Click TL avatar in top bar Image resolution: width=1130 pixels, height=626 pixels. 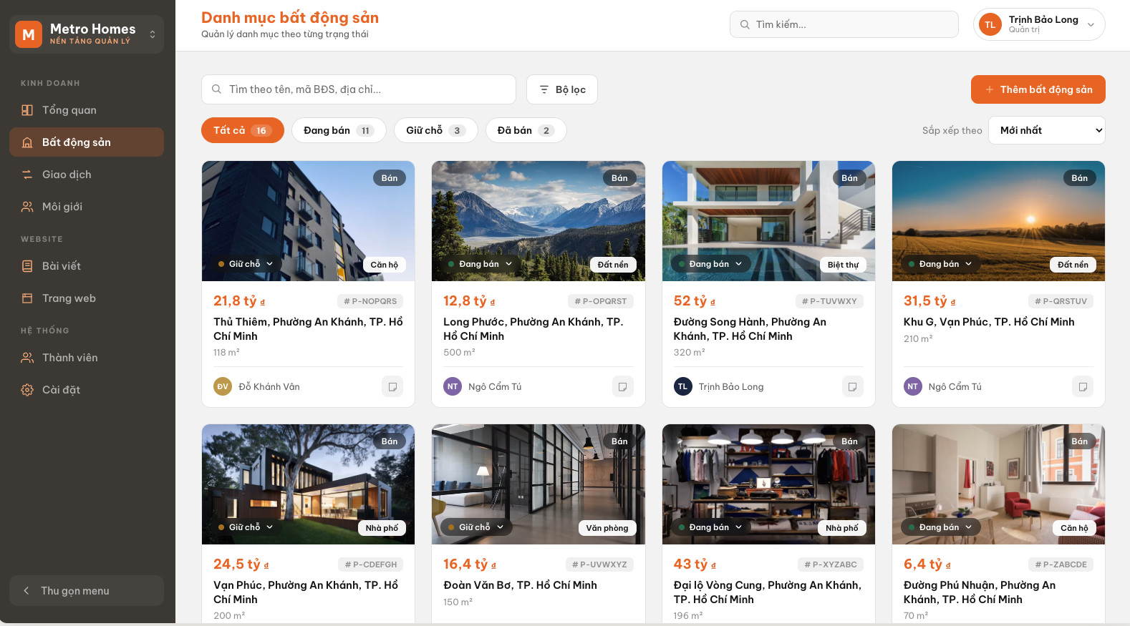pyautogui.click(x=990, y=24)
